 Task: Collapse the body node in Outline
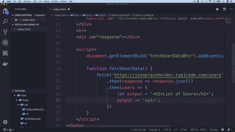(x=16, y=100)
